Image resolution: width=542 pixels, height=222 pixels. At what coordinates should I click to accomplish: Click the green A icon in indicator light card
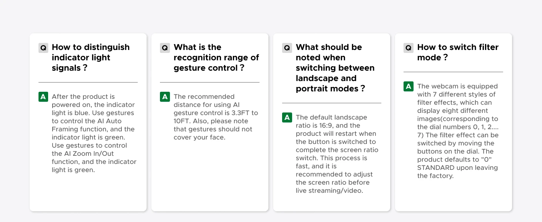tap(43, 97)
